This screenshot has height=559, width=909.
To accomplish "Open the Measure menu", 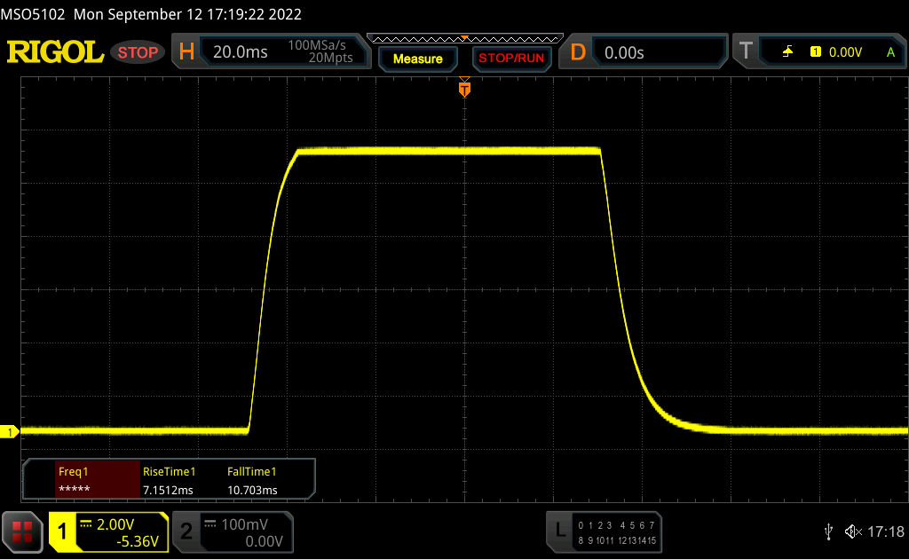I will tap(418, 59).
